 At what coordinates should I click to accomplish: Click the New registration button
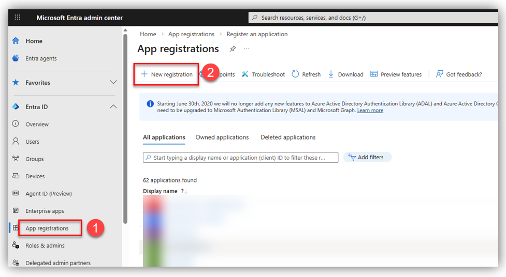click(x=167, y=74)
